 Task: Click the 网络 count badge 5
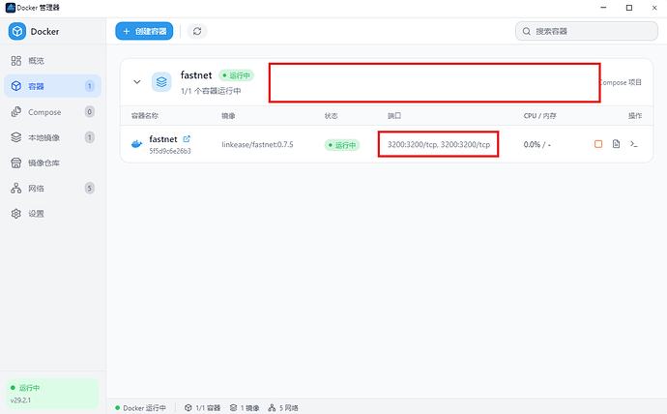89,188
